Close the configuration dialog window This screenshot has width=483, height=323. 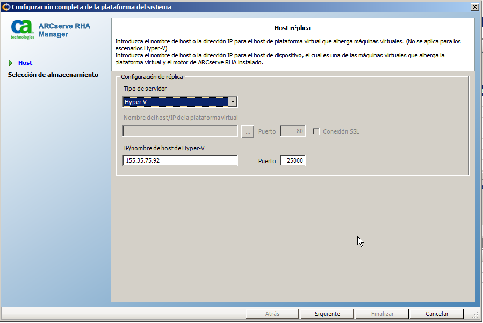475,7
